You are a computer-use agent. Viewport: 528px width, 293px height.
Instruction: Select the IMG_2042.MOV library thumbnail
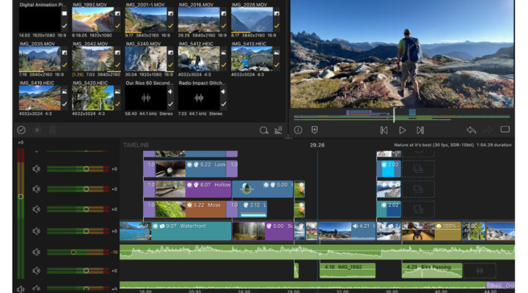click(x=92, y=59)
